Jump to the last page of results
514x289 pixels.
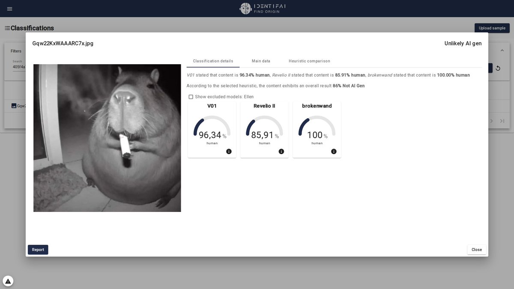[x=502, y=121]
